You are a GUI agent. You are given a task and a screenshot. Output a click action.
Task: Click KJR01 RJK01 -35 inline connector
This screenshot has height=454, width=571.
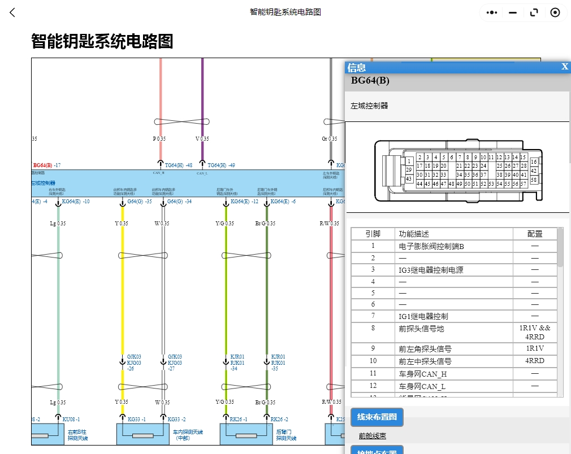click(x=278, y=363)
